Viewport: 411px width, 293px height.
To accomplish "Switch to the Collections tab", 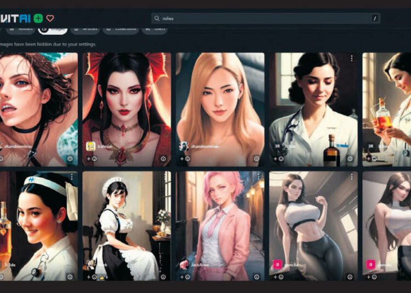I will (121, 30).
